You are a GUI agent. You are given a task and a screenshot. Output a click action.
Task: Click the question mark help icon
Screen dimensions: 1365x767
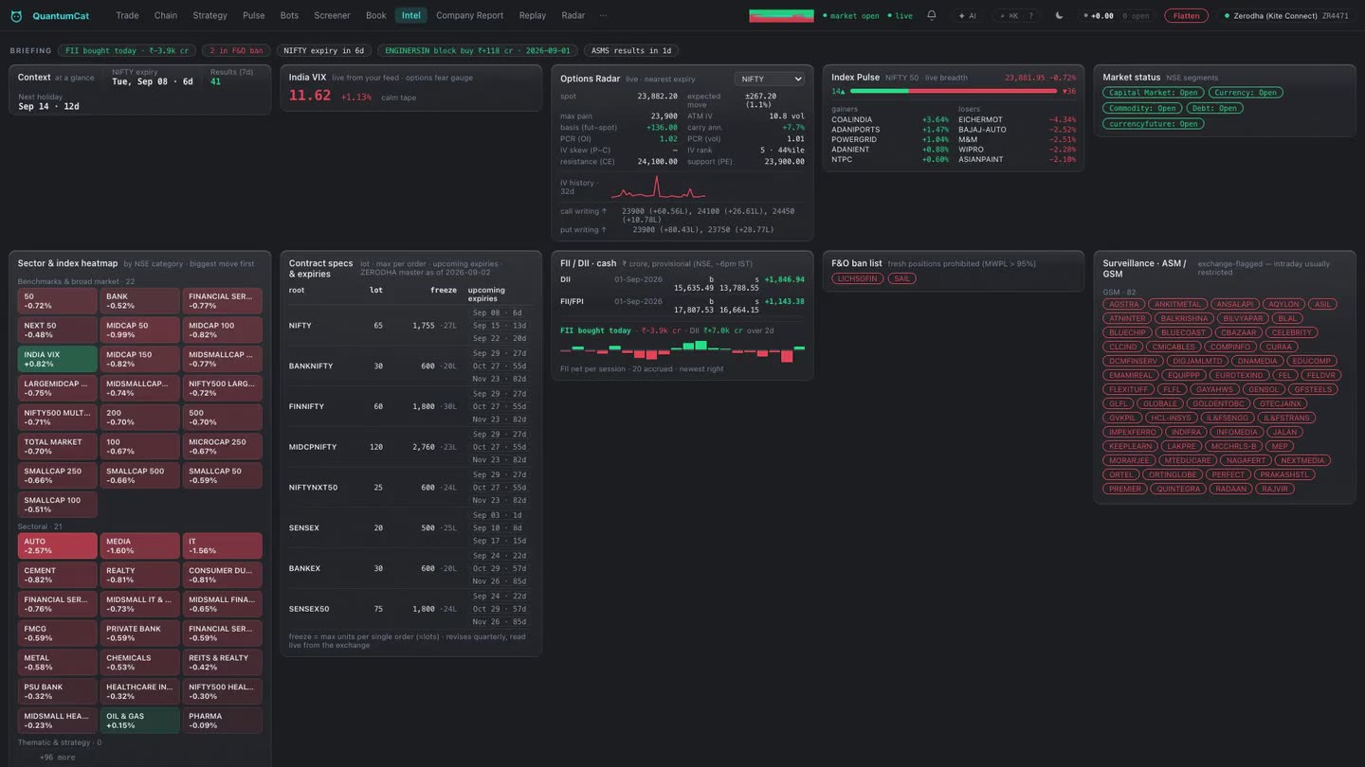1030,16
